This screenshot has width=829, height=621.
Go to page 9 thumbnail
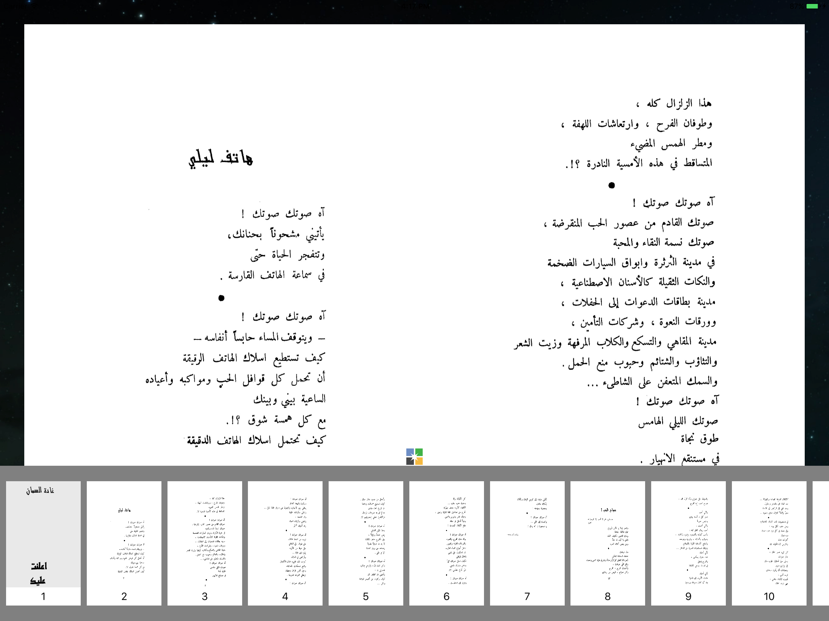click(x=688, y=543)
